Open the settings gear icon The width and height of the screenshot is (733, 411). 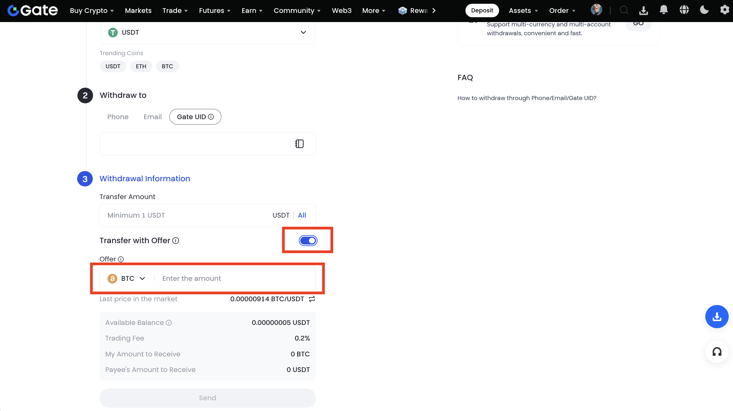tap(724, 10)
